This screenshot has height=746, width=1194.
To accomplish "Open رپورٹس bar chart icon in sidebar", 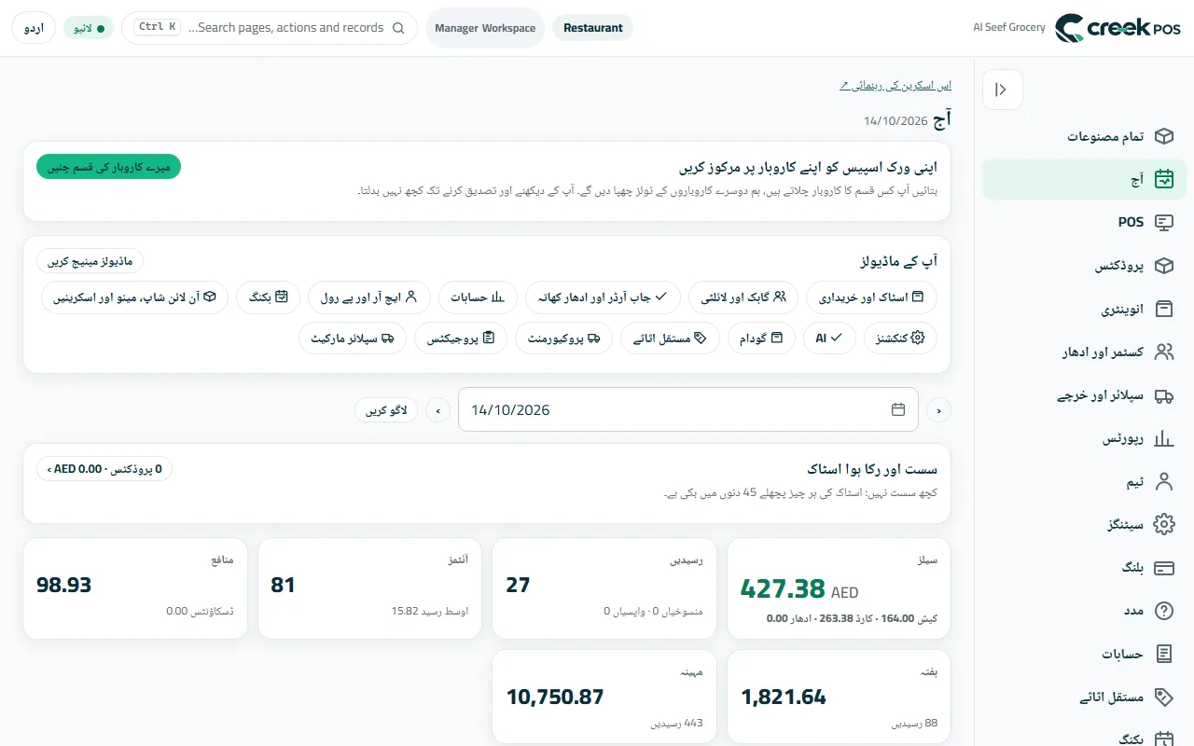I will pyautogui.click(x=1163, y=438).
